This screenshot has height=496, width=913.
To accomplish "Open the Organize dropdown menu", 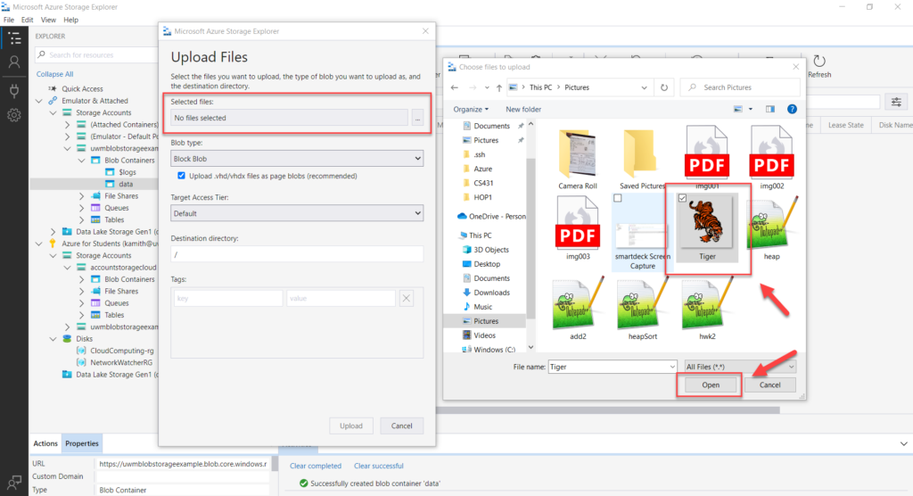I will (x=471, y=109).
